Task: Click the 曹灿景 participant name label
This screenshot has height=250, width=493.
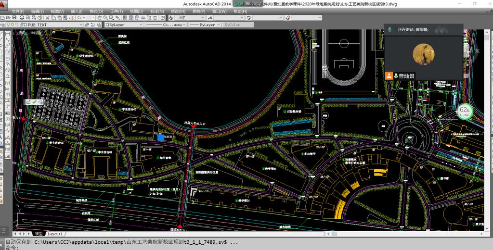Action: click(x=407, y=76)
